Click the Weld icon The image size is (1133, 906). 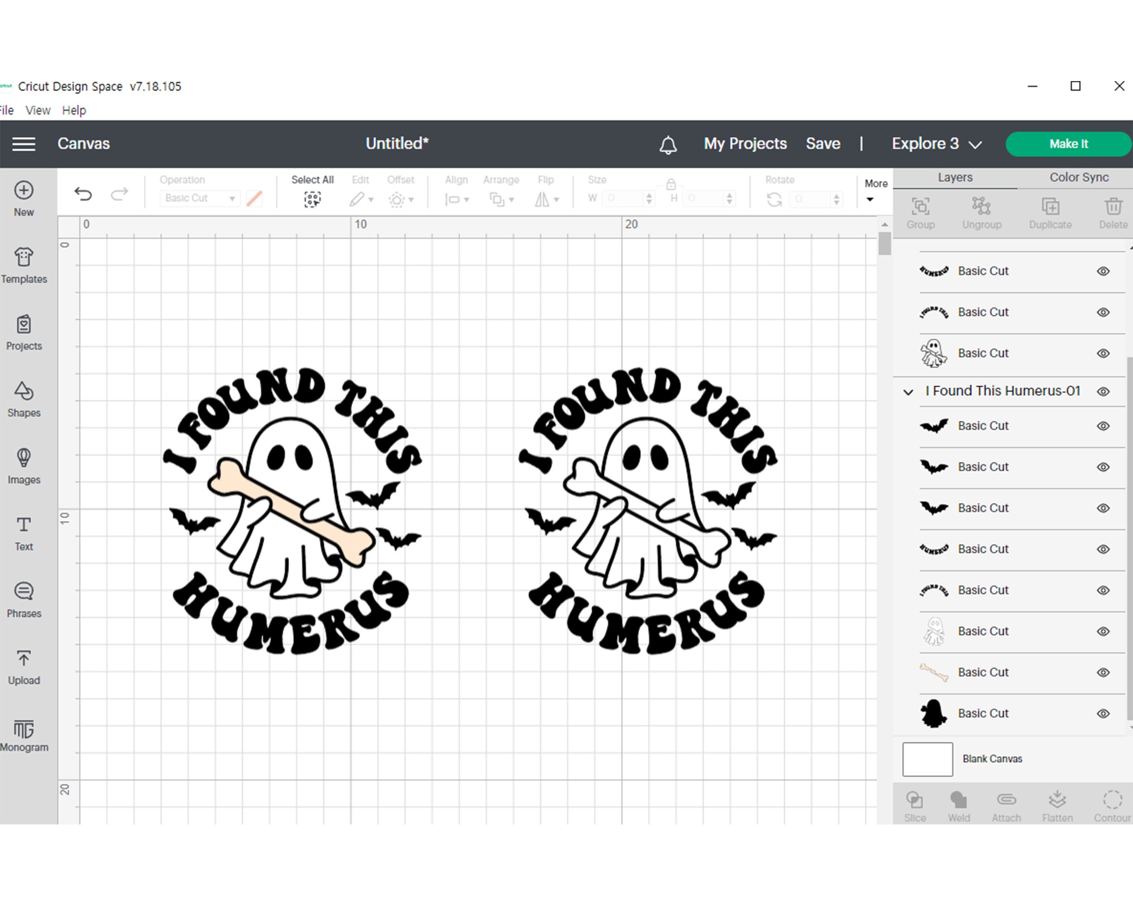pos(959,802)
